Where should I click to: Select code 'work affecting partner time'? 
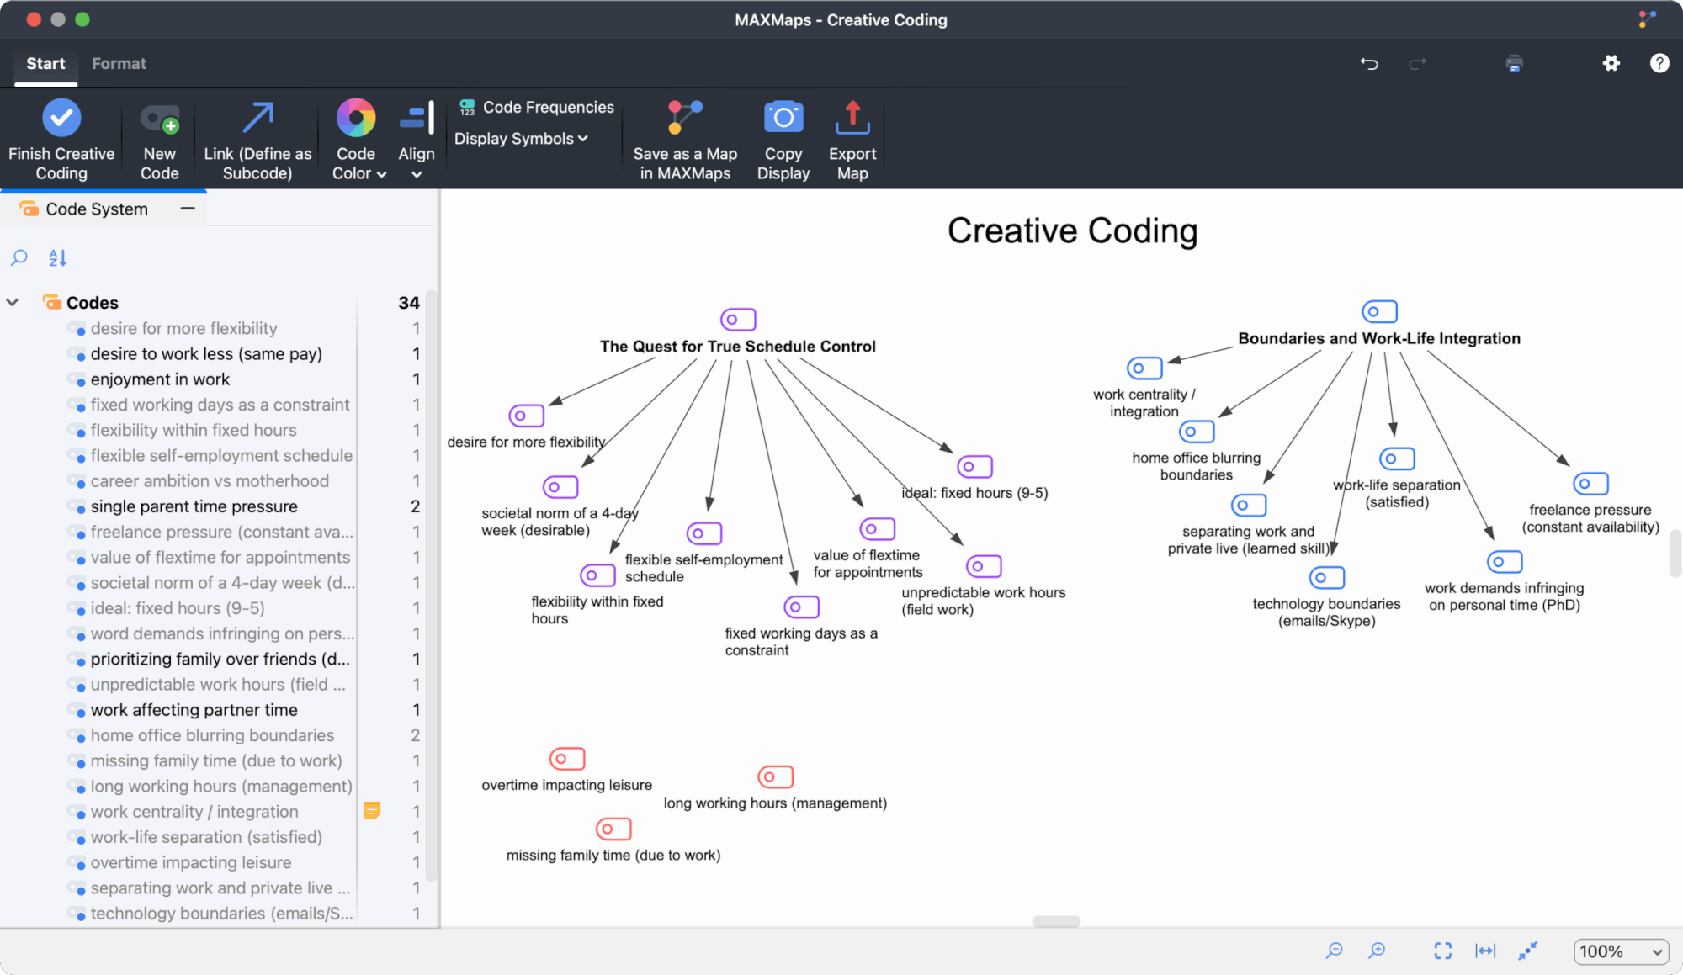click(x=194, y=710)
